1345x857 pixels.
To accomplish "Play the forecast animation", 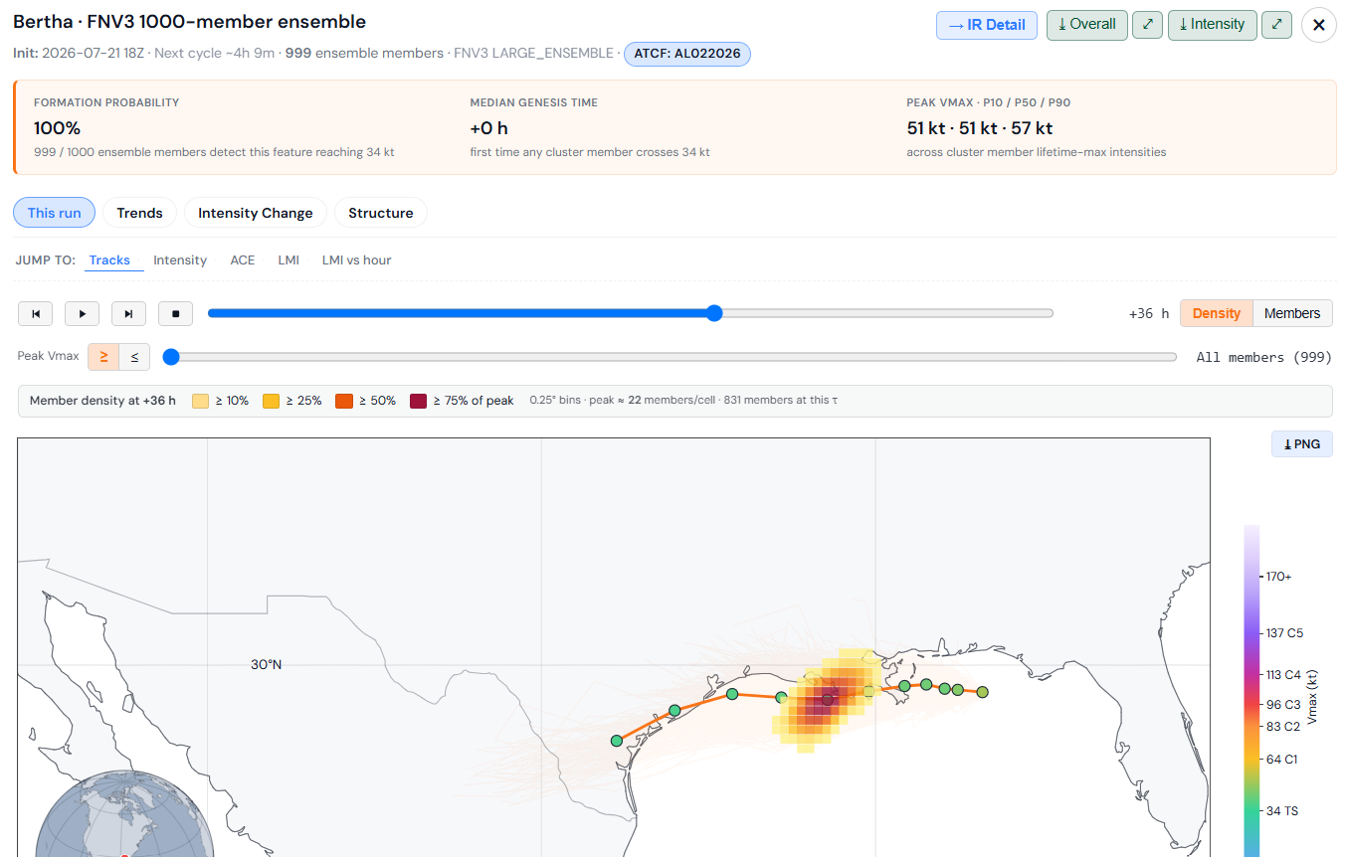I will (83, 313).
